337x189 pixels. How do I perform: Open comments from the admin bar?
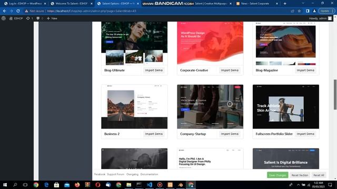coord(39,18)
